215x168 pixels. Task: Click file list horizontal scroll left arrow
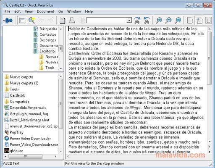pos(5,156)
